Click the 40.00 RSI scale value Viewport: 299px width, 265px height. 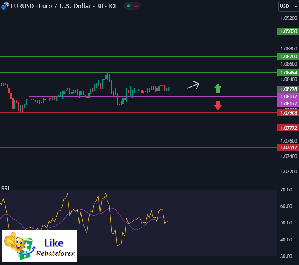pos(286,239)
